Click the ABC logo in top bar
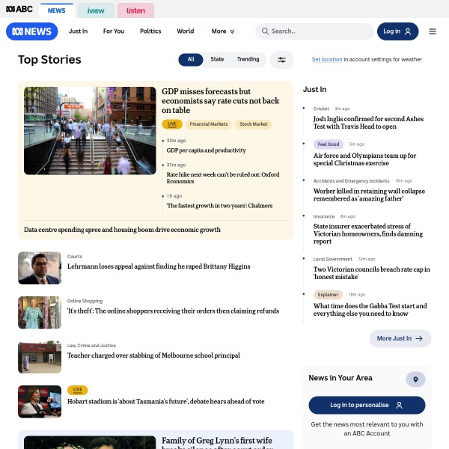Viewport: 449px width, 449px height. click(19, 10)
